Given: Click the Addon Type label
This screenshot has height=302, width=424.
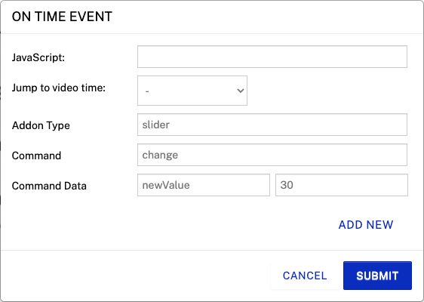Looking at the screenshot, I should point(41,125).
